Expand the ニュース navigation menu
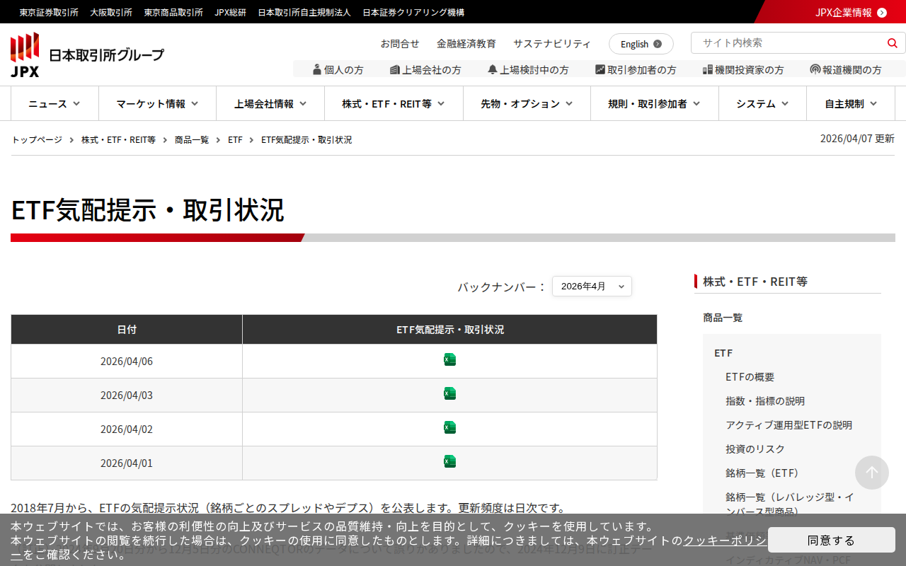Image resolution: width=906 pixels, height=566 pixels. click(55, 103)
